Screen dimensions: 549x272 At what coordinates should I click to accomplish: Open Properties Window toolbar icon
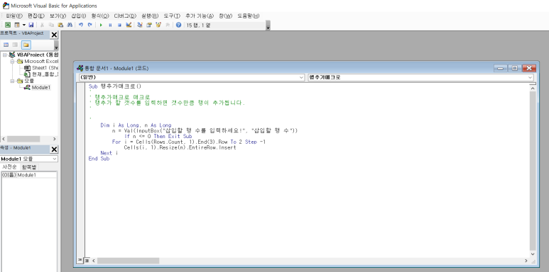(x=149, y=25)
